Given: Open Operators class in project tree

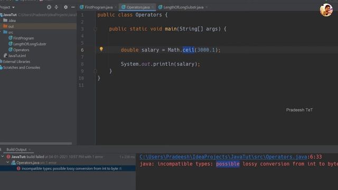Looking at the screenshot, I should click(21, 50).
